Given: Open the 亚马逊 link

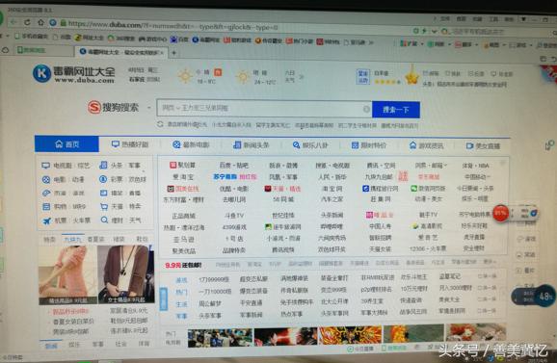Looking at the screenshot, I should tap(184, 240).
